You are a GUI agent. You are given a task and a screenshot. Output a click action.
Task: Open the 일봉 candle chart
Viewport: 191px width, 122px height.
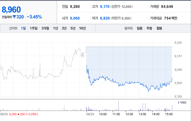pyautogui.click(x=139, y=28)
